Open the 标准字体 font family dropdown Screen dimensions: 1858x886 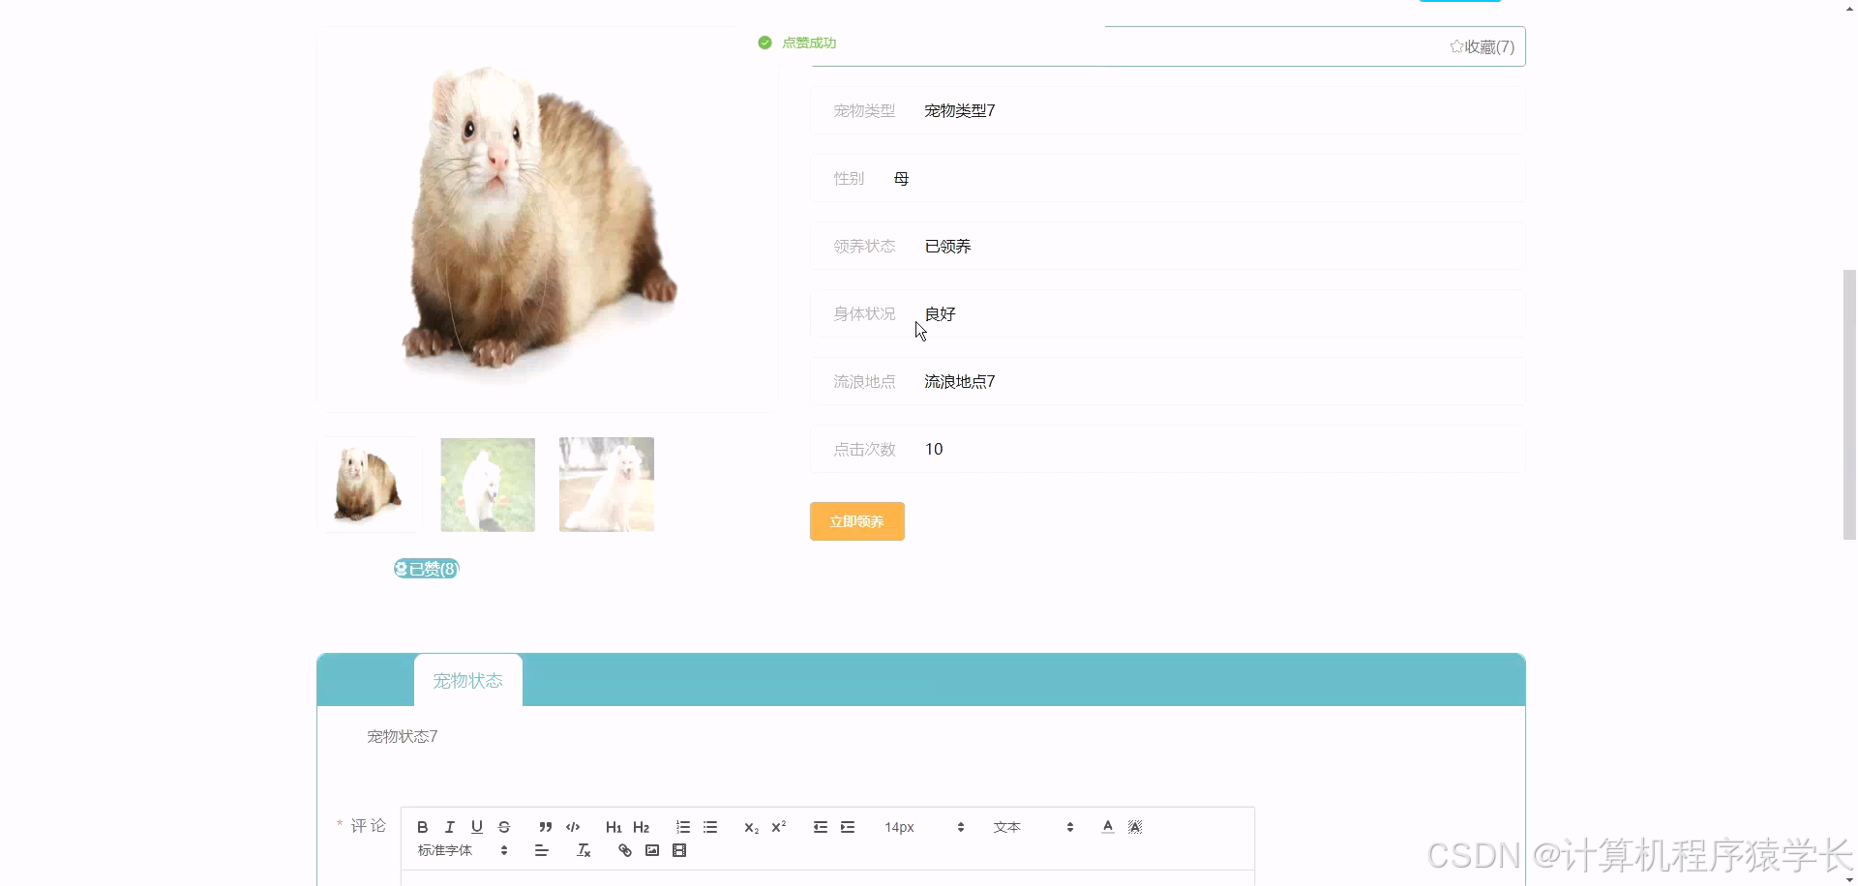pyautogui.click(x=460, y=850)
